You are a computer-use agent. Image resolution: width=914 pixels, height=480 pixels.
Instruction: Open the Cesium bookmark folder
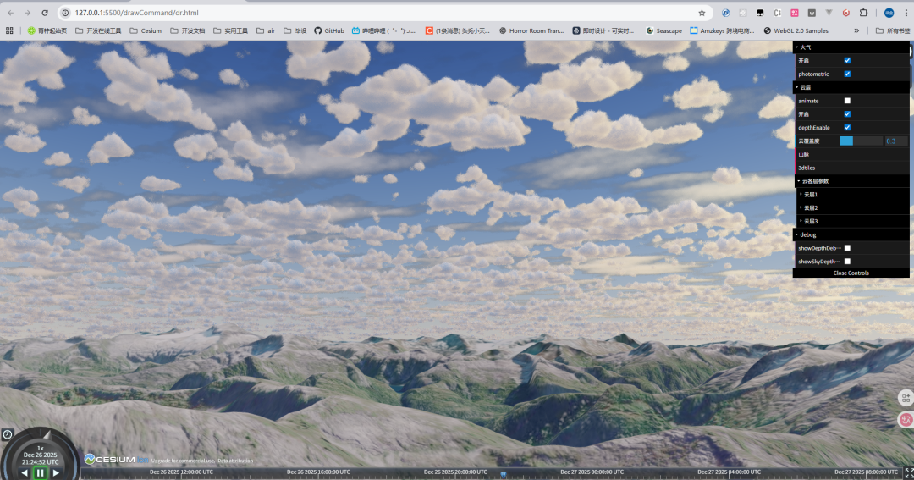(146, 30)
